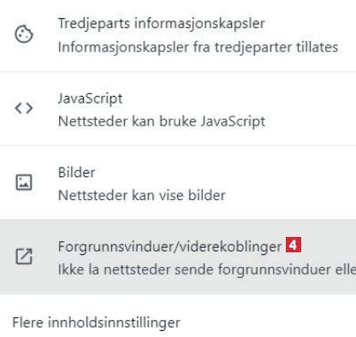This screenshot has width=356, height=337.
Task: Open the Forgrunnsvinduer/viderekoblinger heading
Action: point(169,246)
